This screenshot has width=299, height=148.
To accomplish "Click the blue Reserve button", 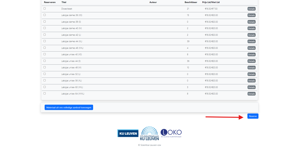I will (x=253, y=116).
